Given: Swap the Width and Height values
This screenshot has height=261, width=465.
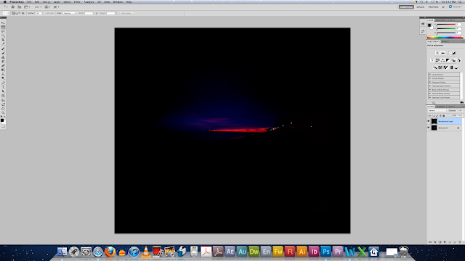Looking at the screenshot, I should coord(97,13).
